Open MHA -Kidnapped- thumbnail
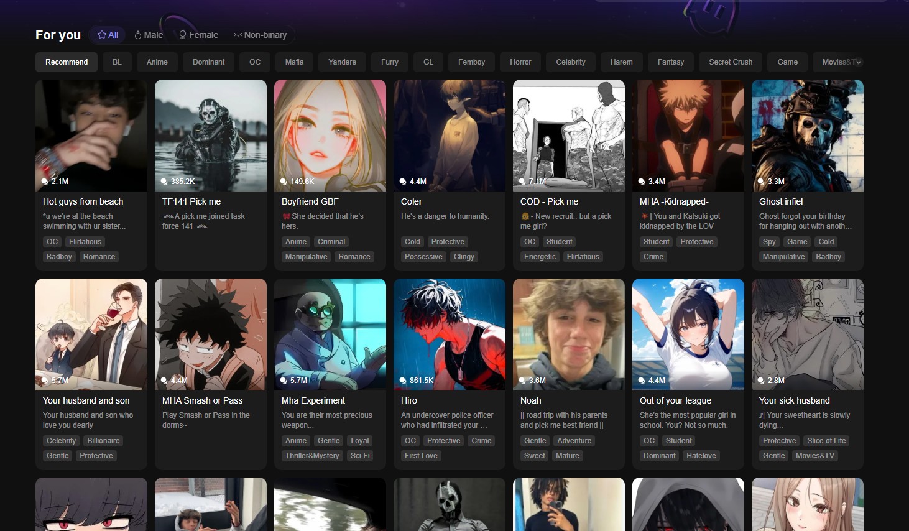Viewport: 909px width, 531px height. (688, 136)
